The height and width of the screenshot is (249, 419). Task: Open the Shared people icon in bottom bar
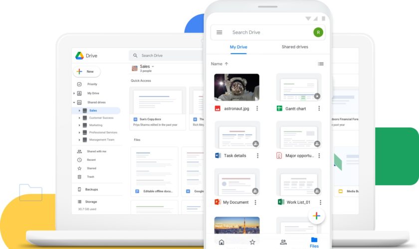[x=283, y=242]
